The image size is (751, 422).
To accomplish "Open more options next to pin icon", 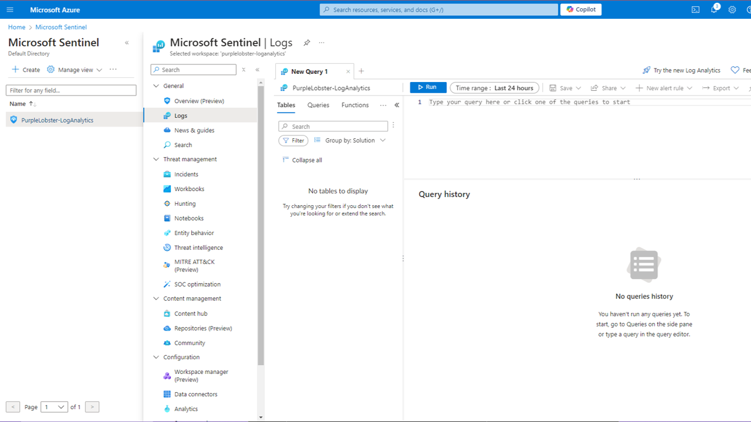I will (x=322, y=43).
